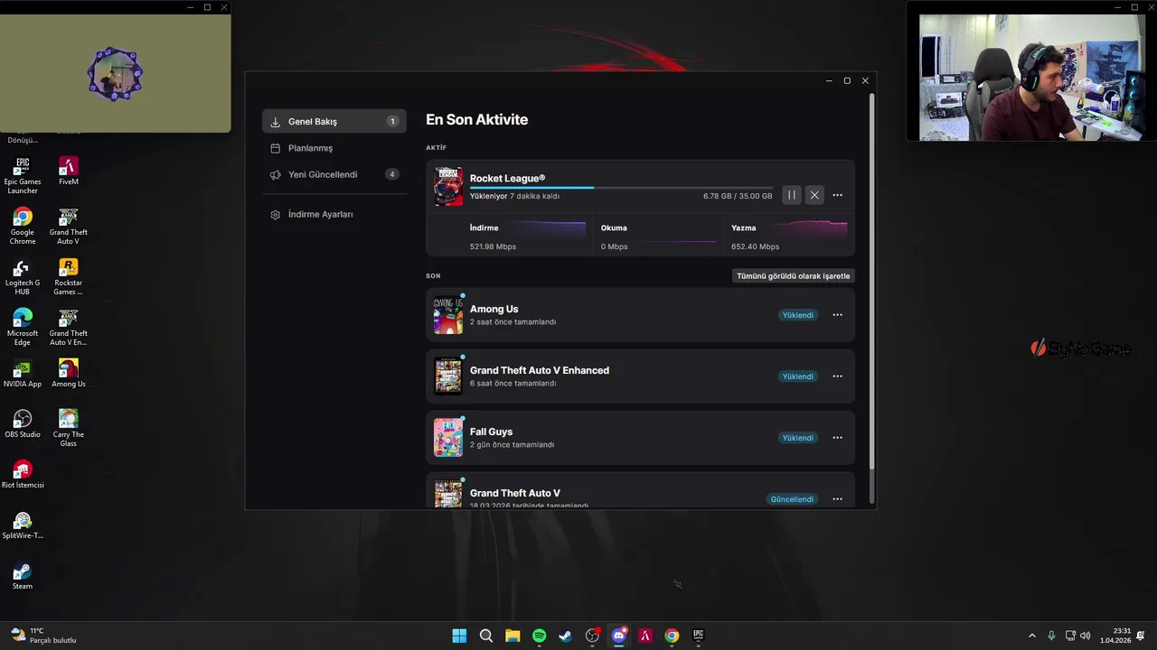
Task: Open OBS Studio desktop icon
Action: [23, 424]
